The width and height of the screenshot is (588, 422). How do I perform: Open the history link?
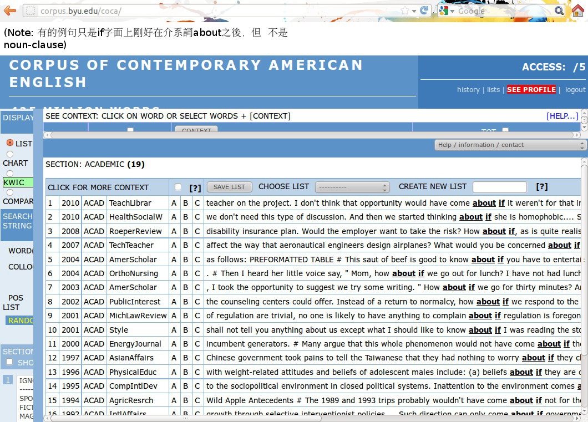point(468,90)
